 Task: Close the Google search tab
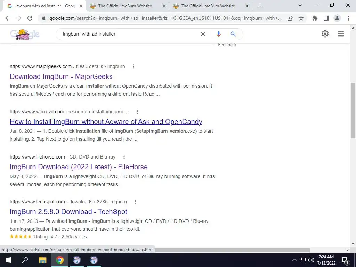tap(81, 6)
